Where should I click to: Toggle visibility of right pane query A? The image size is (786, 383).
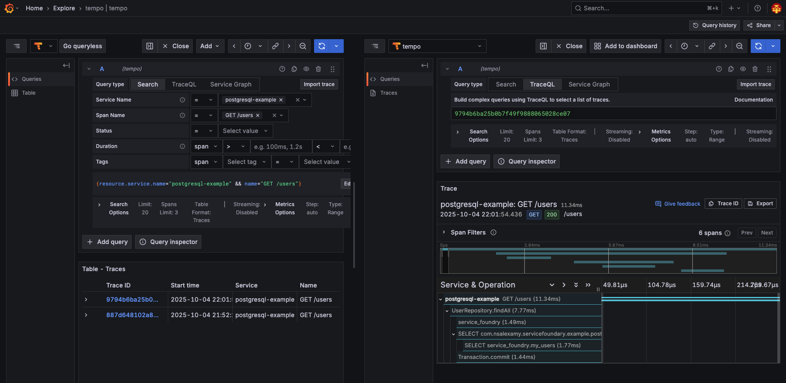point(743,69)
